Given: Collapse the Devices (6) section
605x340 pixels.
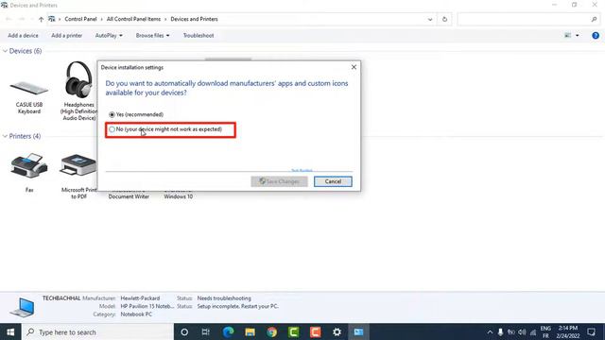Looking at the screenshot, I should pyautogui.click(x=5, y=51).
